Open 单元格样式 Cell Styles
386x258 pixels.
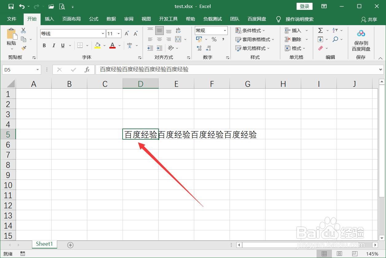point(253,48)
